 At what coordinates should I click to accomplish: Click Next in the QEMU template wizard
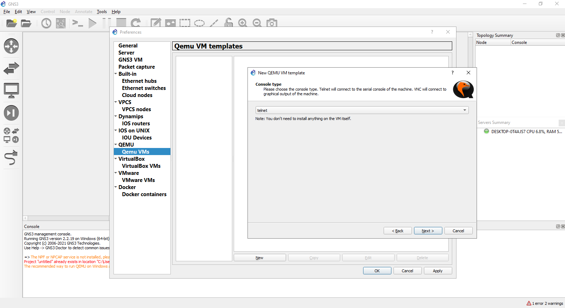pyautogui.click(x=428, y=231)
